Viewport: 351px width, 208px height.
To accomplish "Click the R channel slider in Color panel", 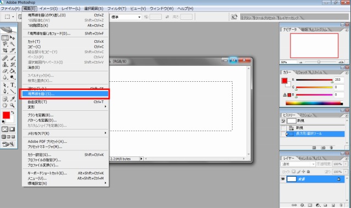I will [x=314, y=80].
